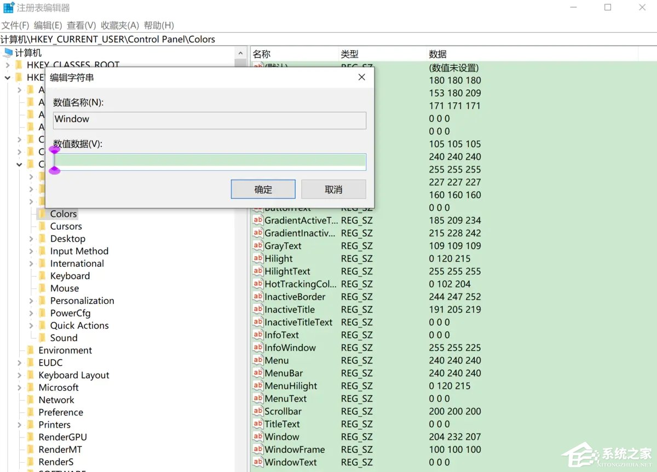Expand the Keyboard Layout key
Image resolution: width=657 pixels, height=472 pixels.
(x=20, y=376)
